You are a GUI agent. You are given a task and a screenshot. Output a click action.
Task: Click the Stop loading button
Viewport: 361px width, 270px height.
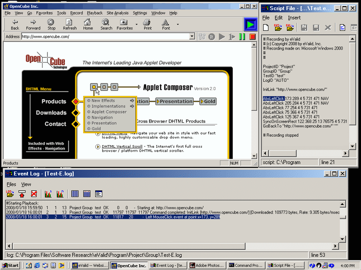point(51,25)
